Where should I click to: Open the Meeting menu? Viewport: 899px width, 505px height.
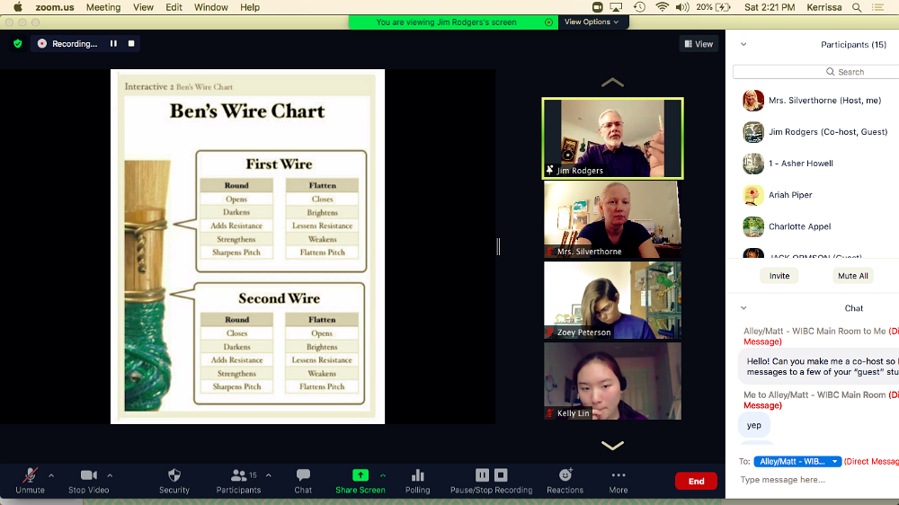[x=103, y=7]
